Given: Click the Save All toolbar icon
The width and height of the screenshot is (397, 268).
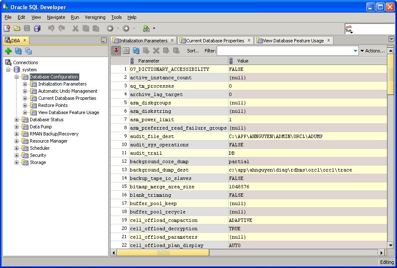Looking at the screenshot, I should coord(37,29).
